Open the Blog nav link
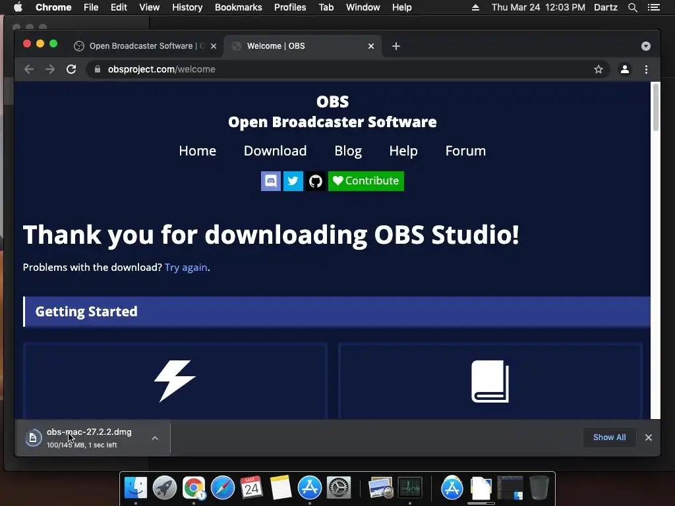Viewport: 675px width, 506px height. (348, 151)
